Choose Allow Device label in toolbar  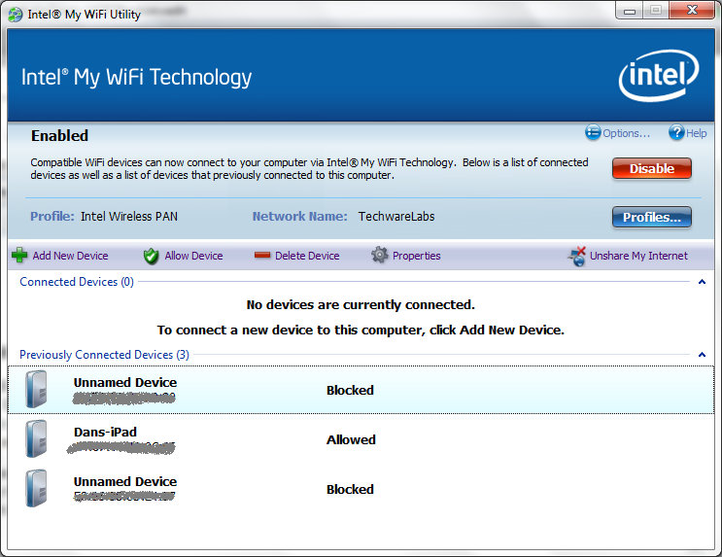(193, 256)
